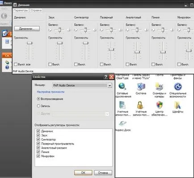
Task: Mute the Микрофон channel checkbox
Action: tap(179, 64)
